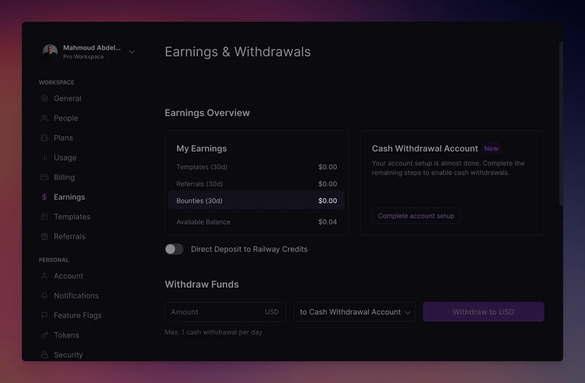This screenshot has width=585, height=383.
Task: Open the Cash Withdrawal Account dropdown
Action: point(354,311)
